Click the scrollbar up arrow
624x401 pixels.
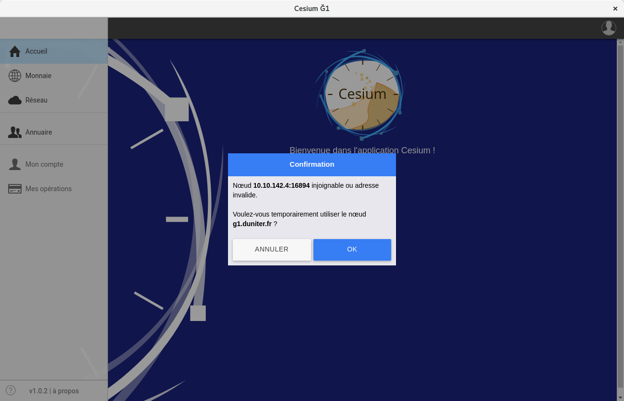click(620, 42)
